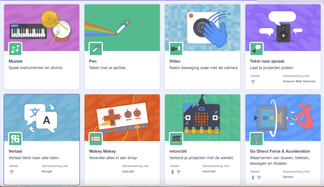Select the 'Verbind je projecten met de wereld' description
This screenshot has width=324, height=187.
[x=201, y=158]
